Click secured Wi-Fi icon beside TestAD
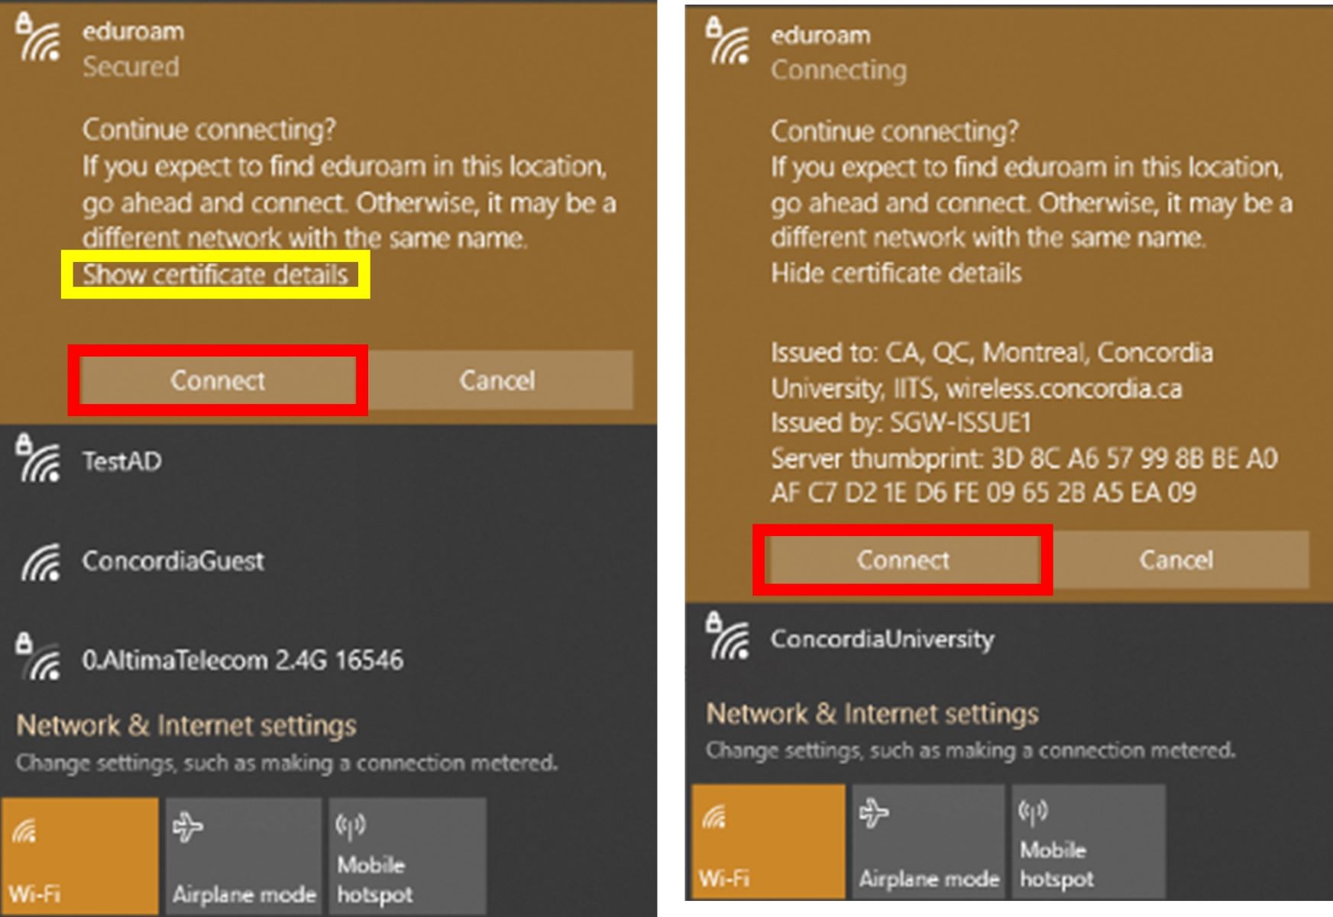The width and height of the screenshot is (1333, 917). pos(38,459)
